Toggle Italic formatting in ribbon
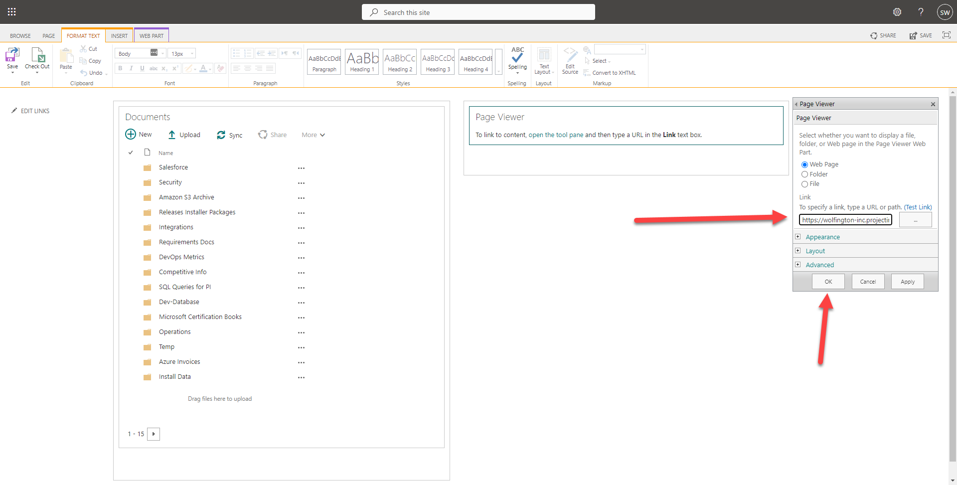 (131, 68)
